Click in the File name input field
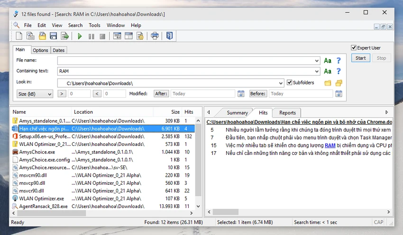The height and width of the screenshot is (235, 403). pos(185,61)
